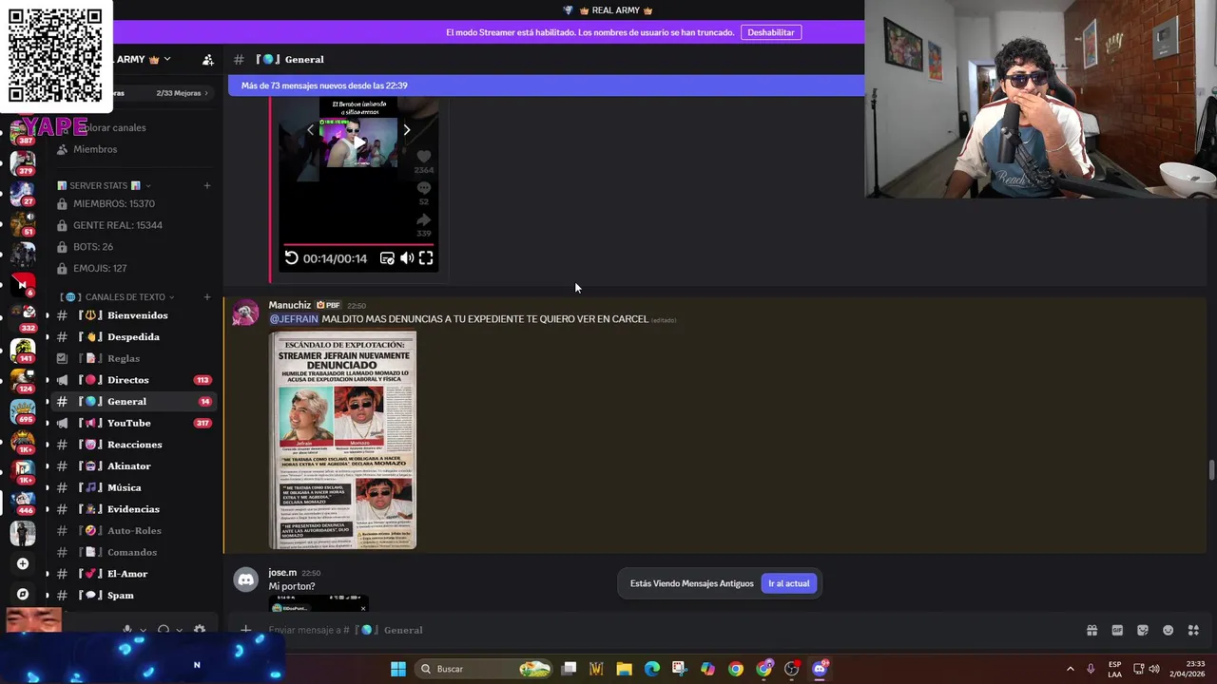The height and width of the screenshot is (684, 1217).
Task: Mute the embedded video with speaker icon
Action: (x=407, y=258)
